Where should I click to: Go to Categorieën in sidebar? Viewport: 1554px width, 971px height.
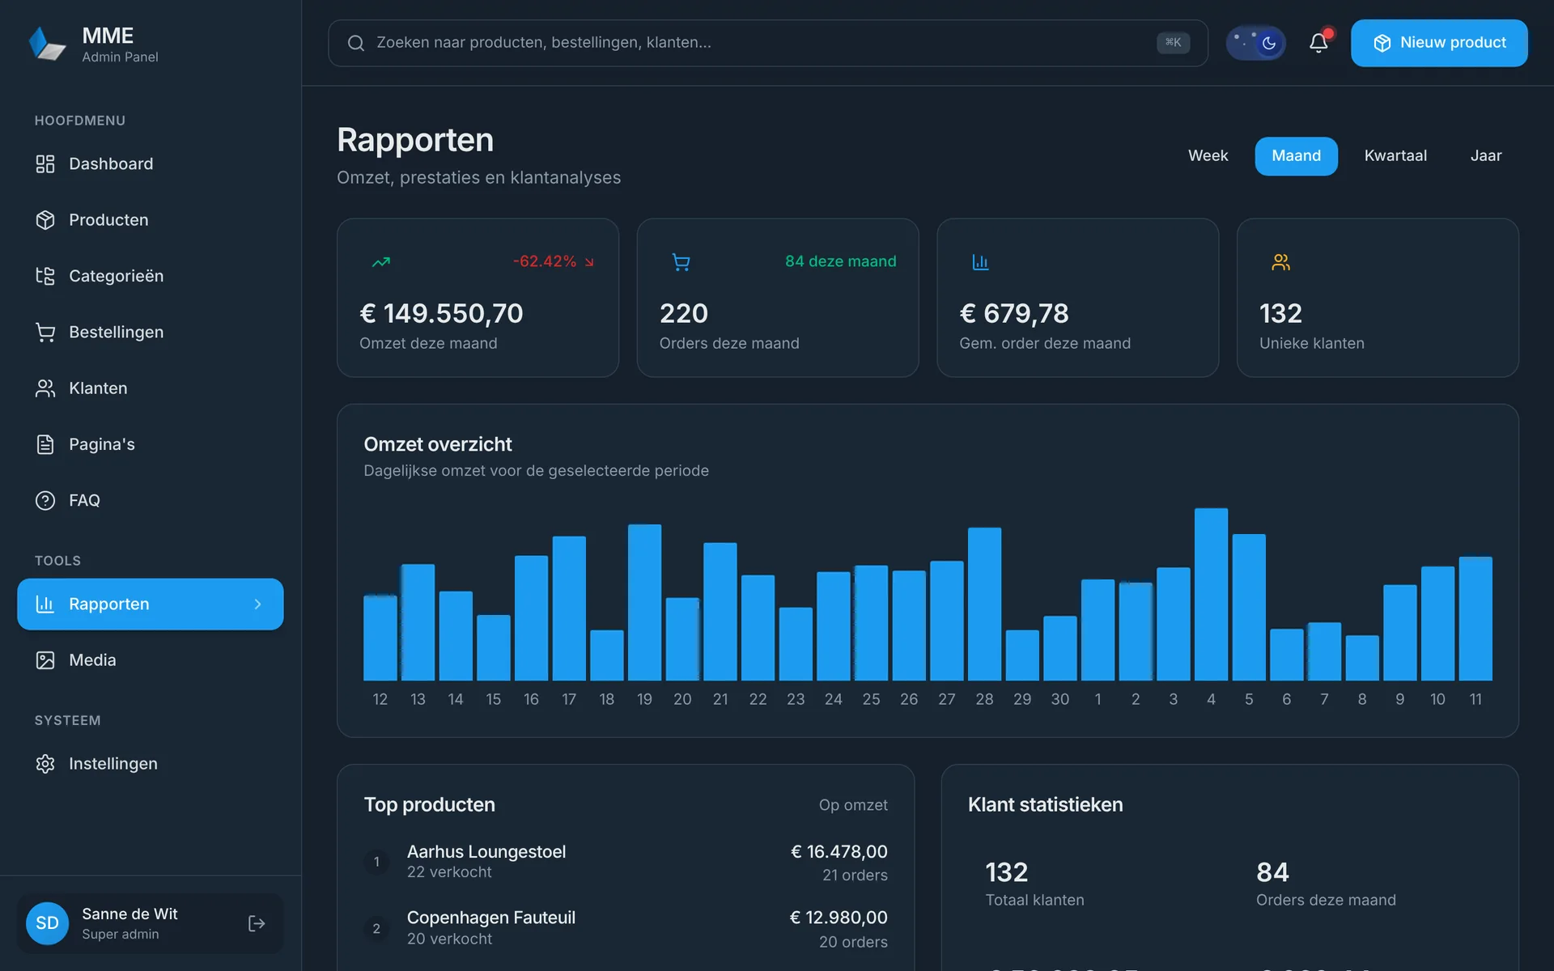tap(151, 276)
